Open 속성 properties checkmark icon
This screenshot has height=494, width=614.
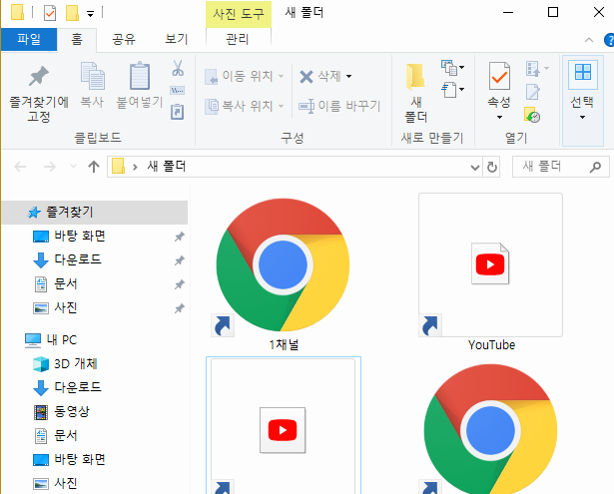tap(499, 76)
